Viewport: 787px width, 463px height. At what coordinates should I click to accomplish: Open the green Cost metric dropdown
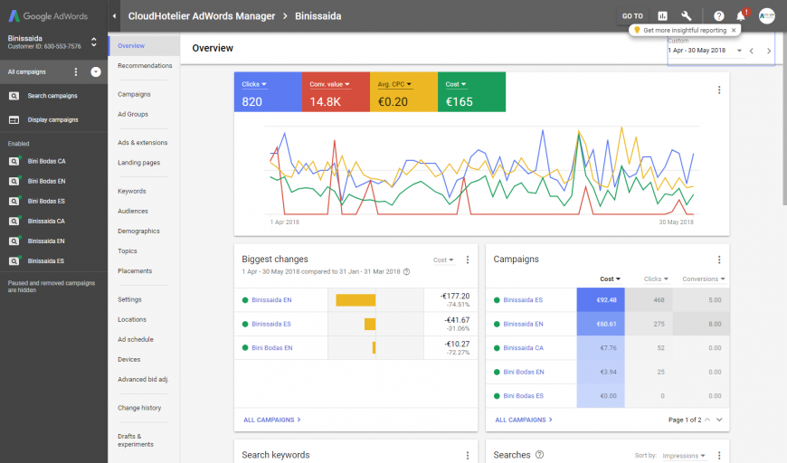[456, 84]
